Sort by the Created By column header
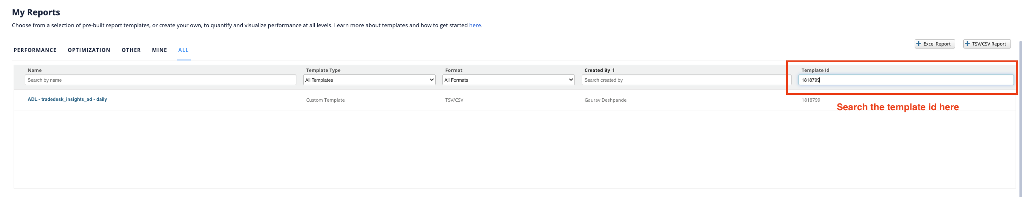 coord(597,70)
